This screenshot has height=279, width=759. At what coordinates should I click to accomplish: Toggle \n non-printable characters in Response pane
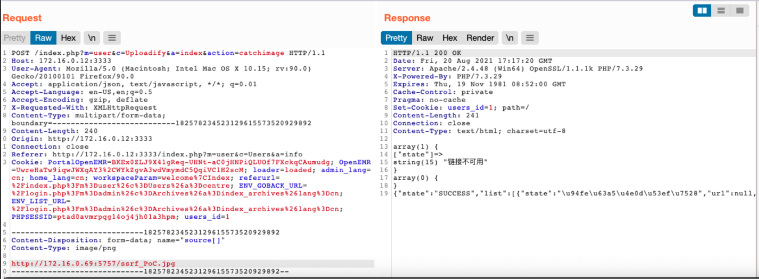tap(509, 37)
